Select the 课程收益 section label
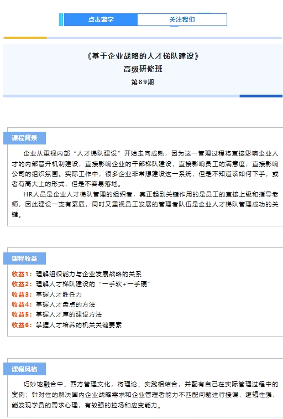This screenshot has width=283, height=419. (24, 258)
